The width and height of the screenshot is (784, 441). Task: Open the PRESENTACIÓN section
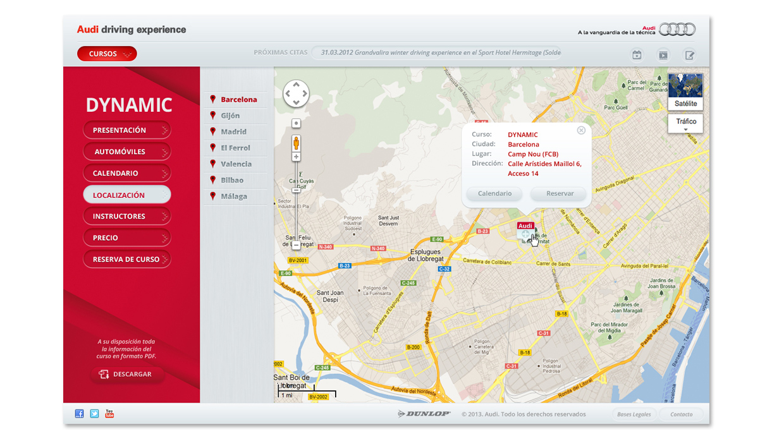tap(127, 130)
